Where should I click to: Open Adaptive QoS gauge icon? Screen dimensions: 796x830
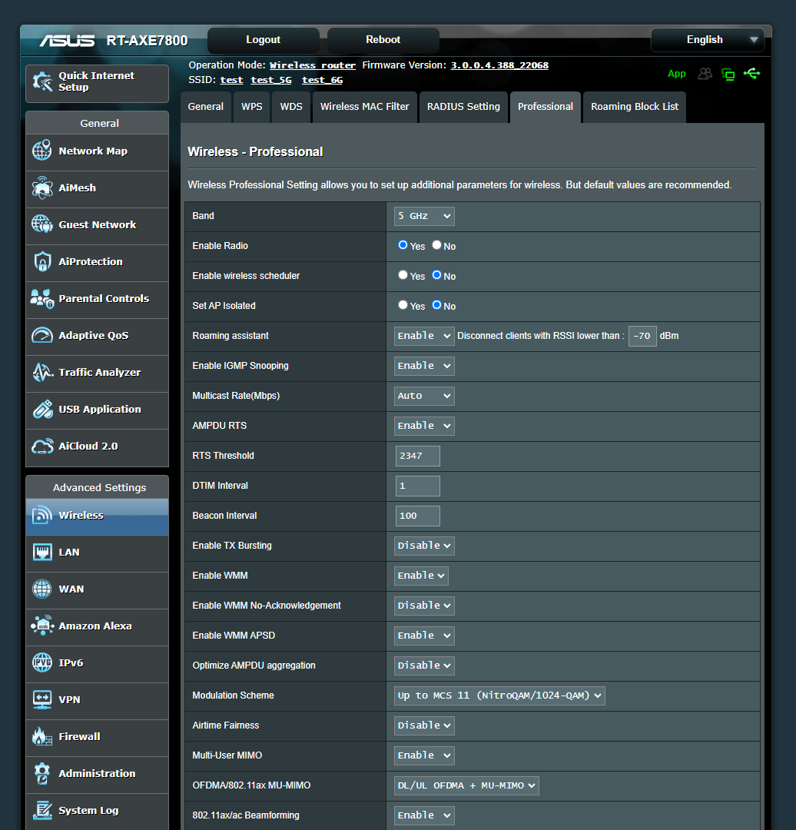coord(42,335)
